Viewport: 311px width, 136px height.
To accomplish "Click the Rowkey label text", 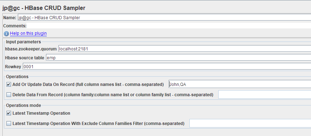I will (x=13, y=67).
